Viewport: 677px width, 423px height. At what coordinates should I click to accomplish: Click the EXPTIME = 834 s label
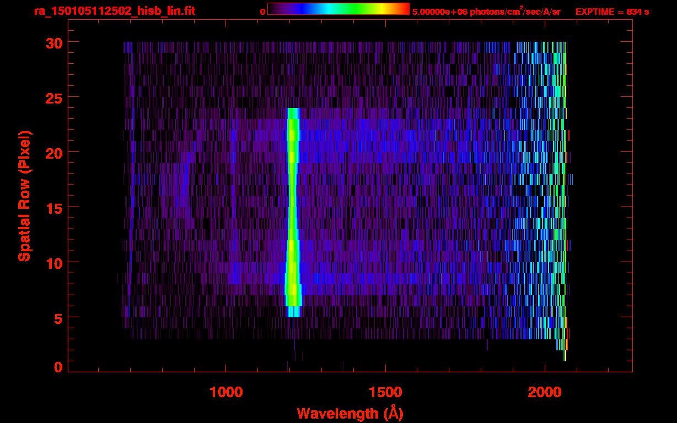(612, 12)
